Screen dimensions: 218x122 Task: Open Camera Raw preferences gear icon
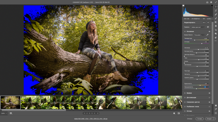pyautogui.click(x=211, y=2)
